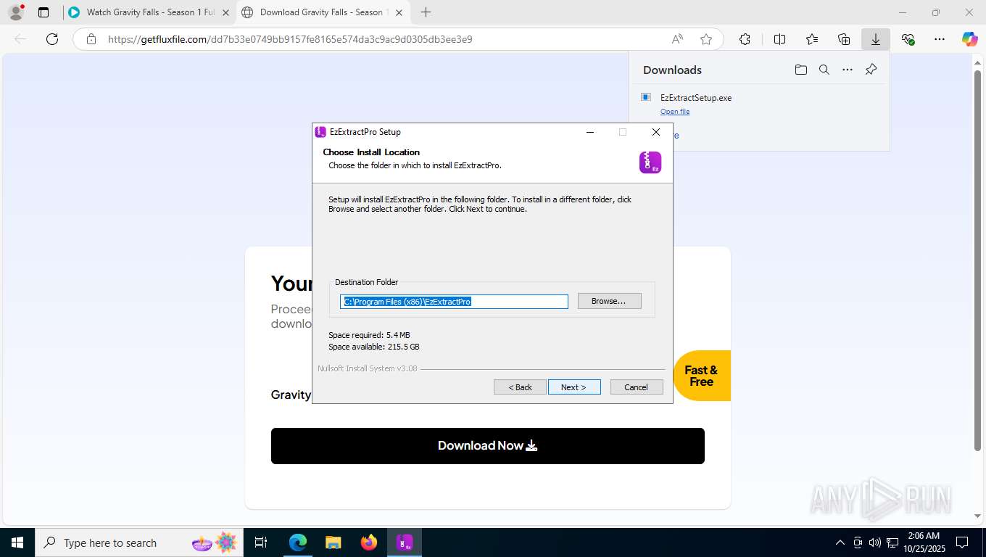986x557 pixels.
Task: Open the volume speaker tray icon
Action: click(x=874, y=542)
